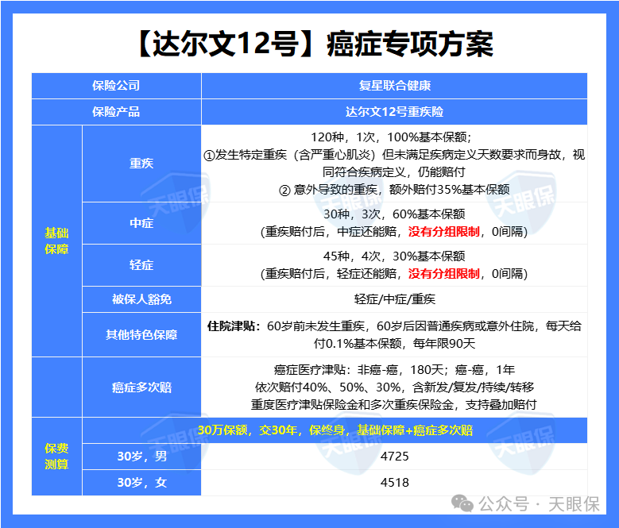Image resolution: width=619 pixels, height=528 pixels.
Task: Click the title 【达尔文12号】癌症专项方案
Action: (x=315, y=44)
